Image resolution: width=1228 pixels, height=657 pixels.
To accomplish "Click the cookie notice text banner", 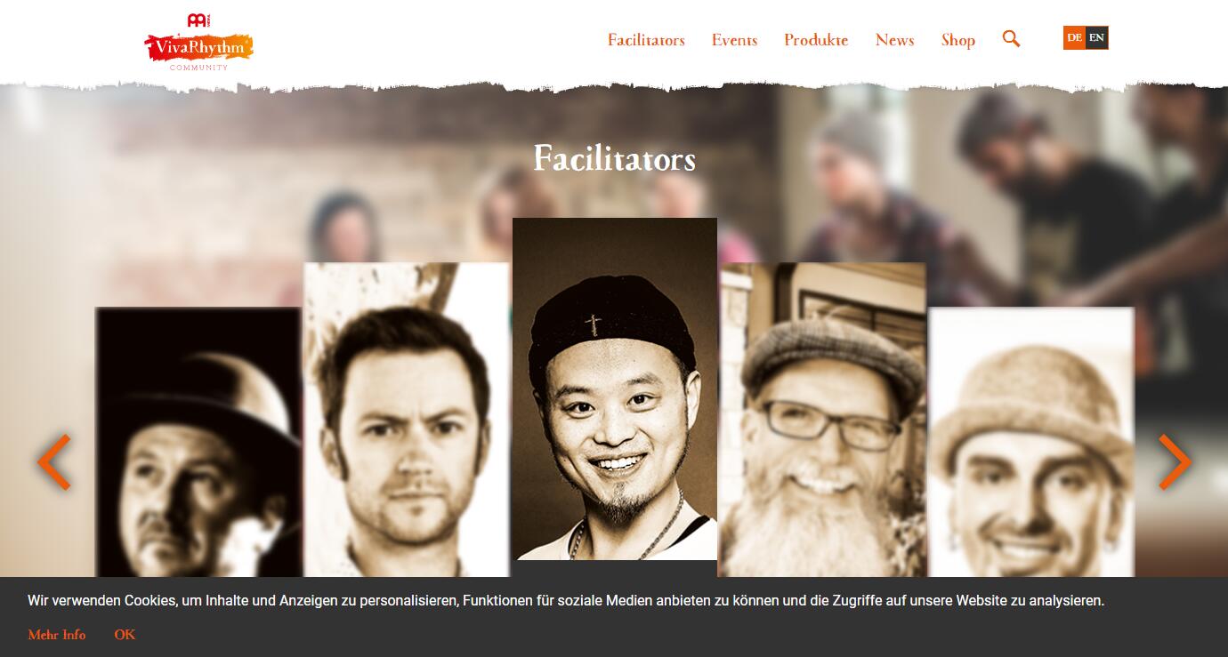I will pos(566,601).
